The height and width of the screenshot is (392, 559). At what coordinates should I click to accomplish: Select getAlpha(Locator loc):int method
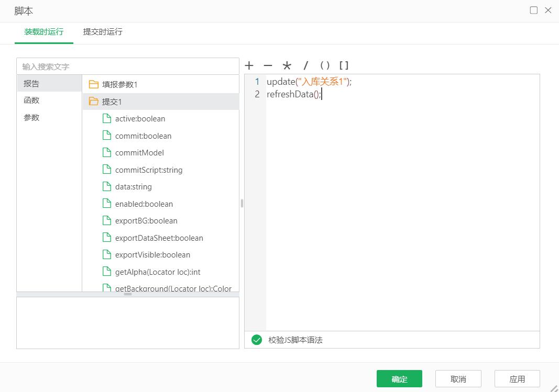click(x=158, y=272)
